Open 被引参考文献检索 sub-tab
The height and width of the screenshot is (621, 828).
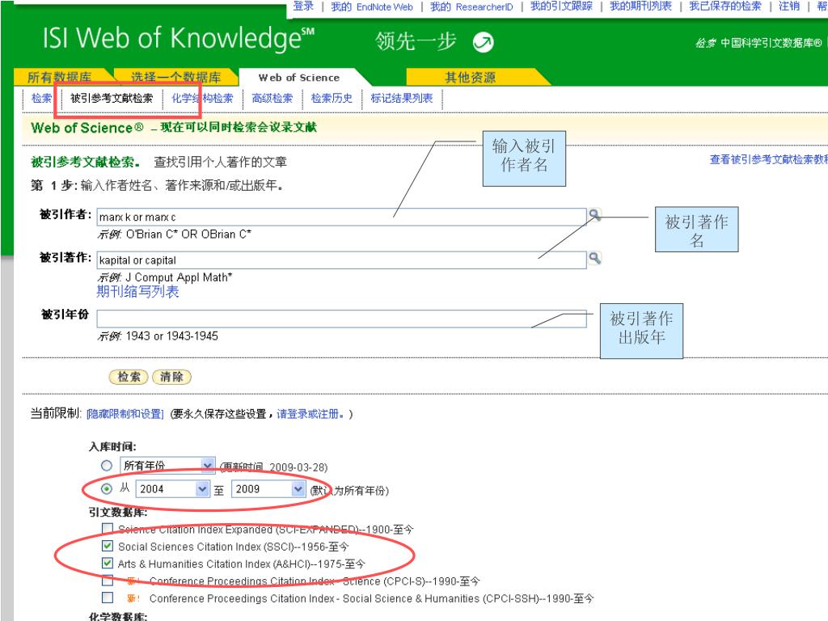coord(112,98)
